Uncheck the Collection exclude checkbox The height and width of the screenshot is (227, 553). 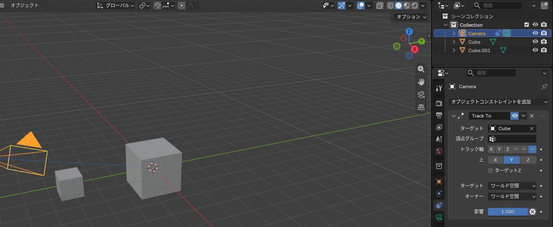(527, 25)
